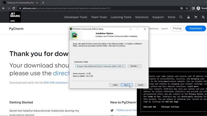207x116 pixels.
Task: Click Browse... in the setup dialog
Action: click(135, 66)
